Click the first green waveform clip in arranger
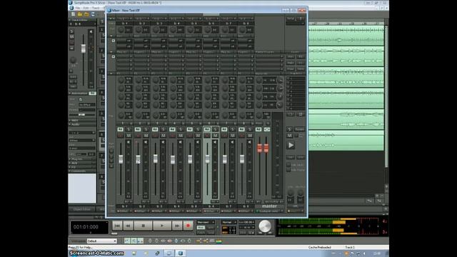 (x=346, y=35)
